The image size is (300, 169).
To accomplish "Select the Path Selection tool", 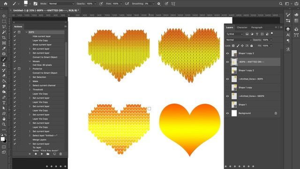I will 4,108.
